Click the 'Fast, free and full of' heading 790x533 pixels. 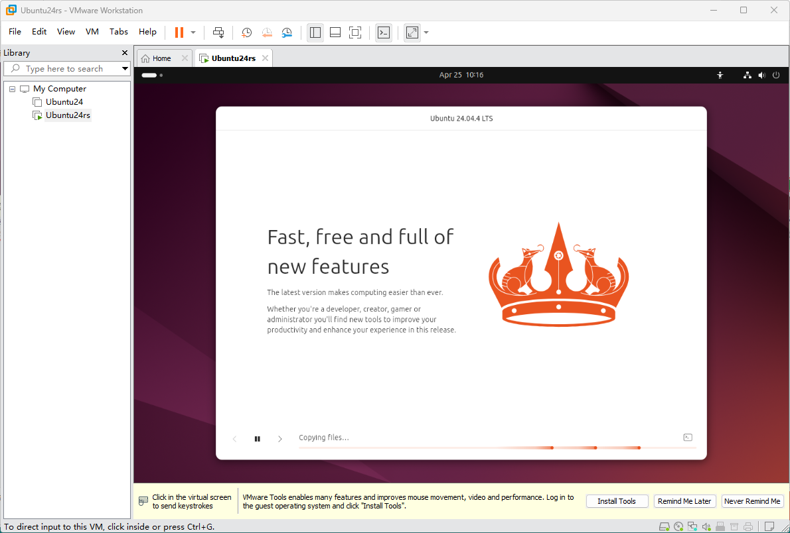(x=360, y=237)
